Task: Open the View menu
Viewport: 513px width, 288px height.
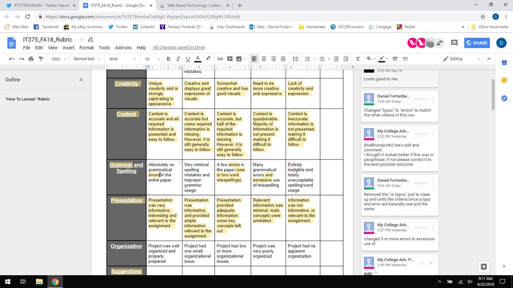Action: point(53,48)
